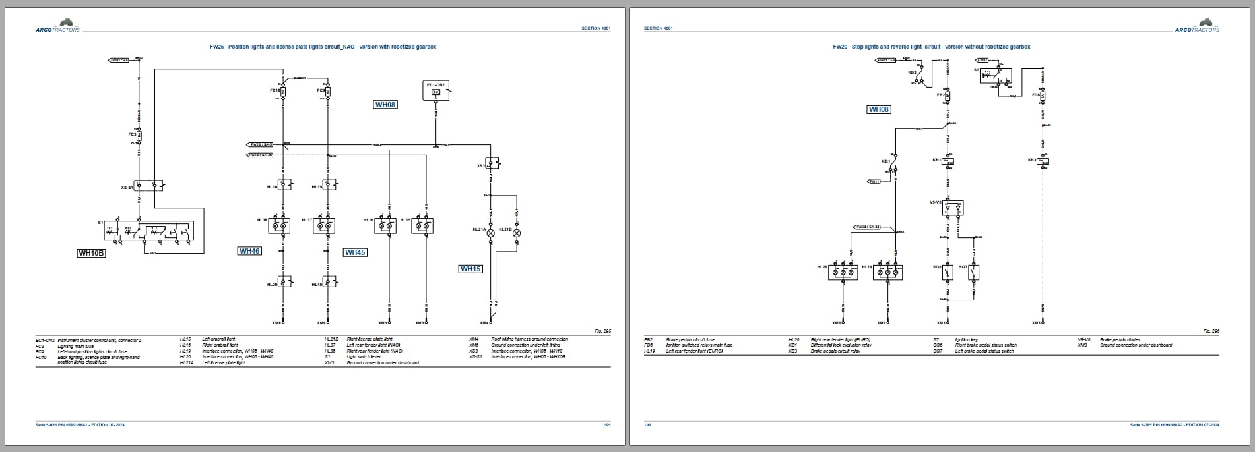Select legend entry 'Ignition key'
This screenshot has width=1255, height=452.
tap(967, 340)
